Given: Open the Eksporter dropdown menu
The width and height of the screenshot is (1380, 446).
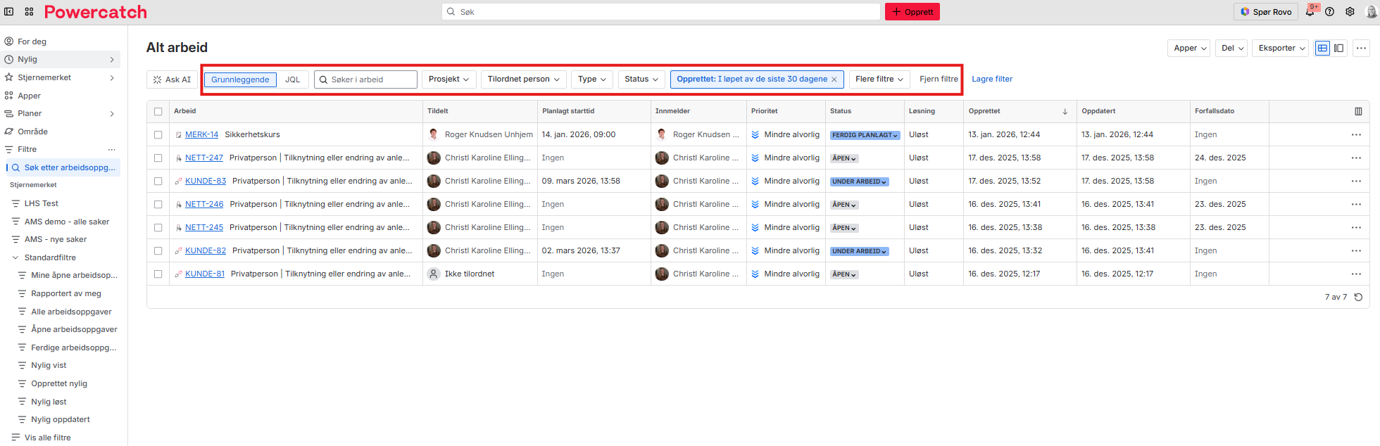Looking at the screenshot, I should coord(1281,49).
